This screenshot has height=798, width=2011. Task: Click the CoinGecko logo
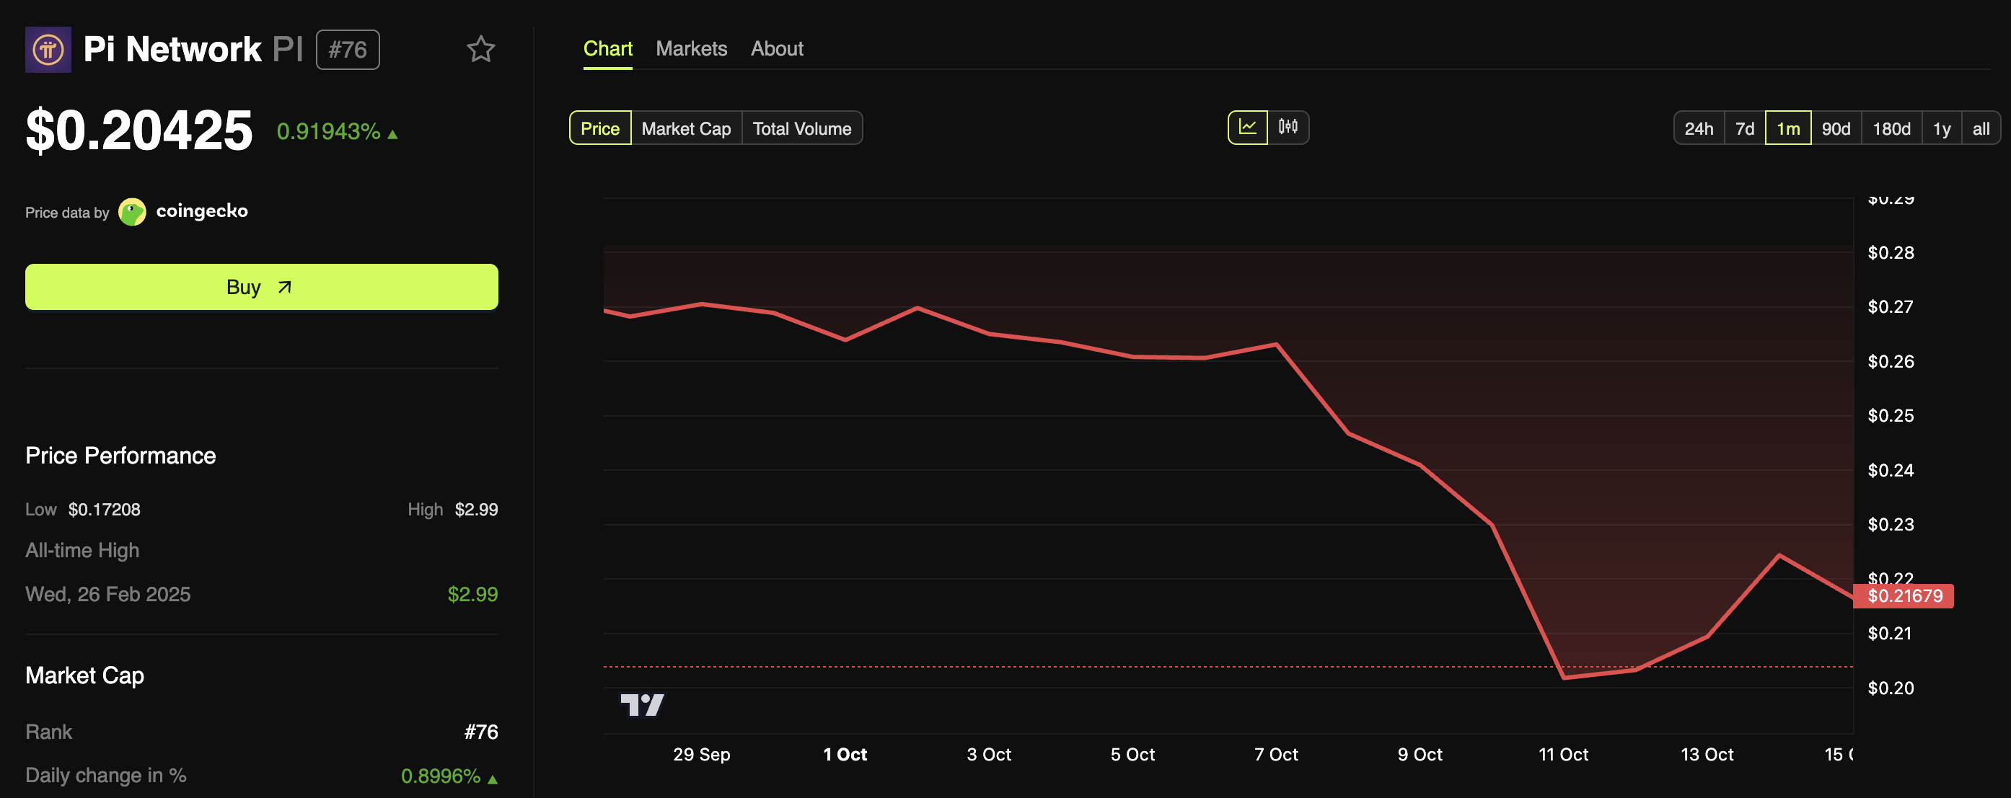coord(132,212)
